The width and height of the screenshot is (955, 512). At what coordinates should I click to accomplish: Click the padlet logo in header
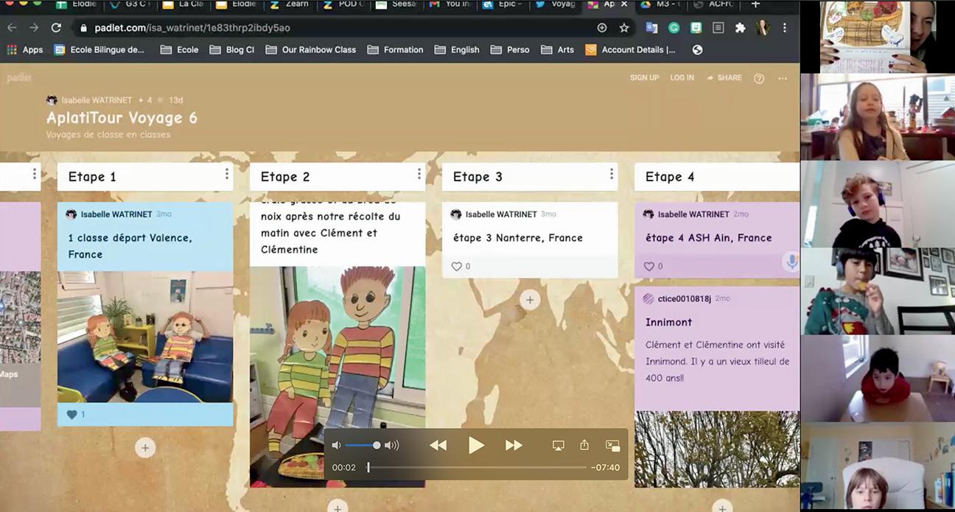[19, 77]
